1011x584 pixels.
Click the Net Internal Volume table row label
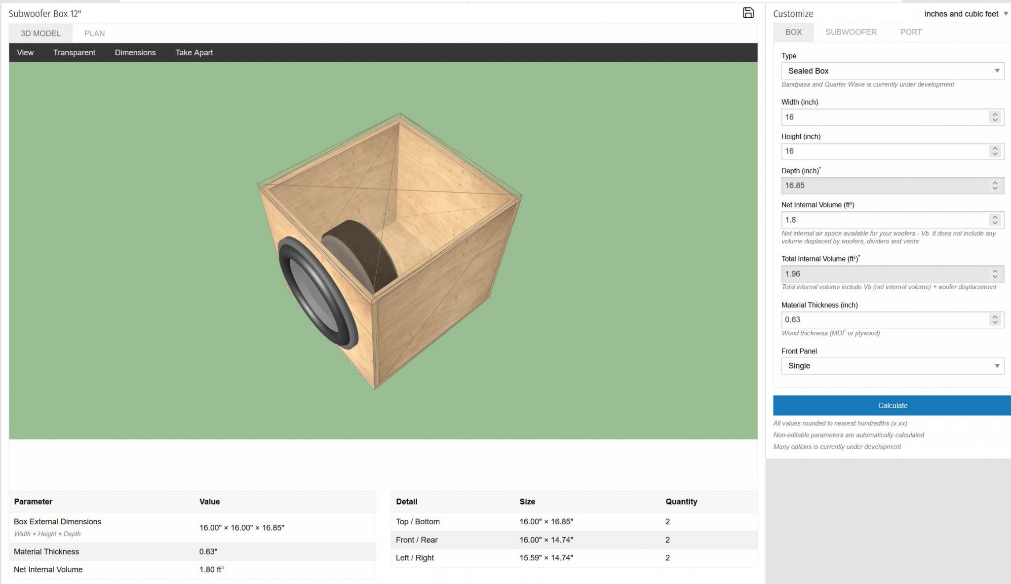pyautogui.click(x=48, y=570)
